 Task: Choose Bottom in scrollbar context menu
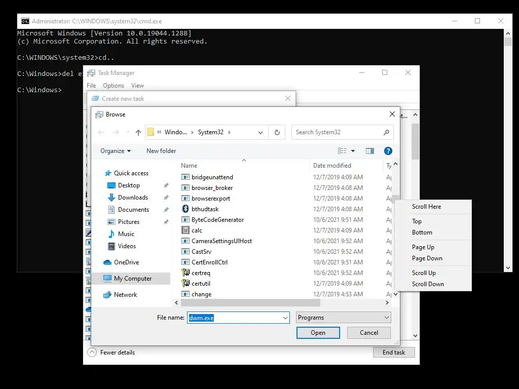tap(433, 232)
